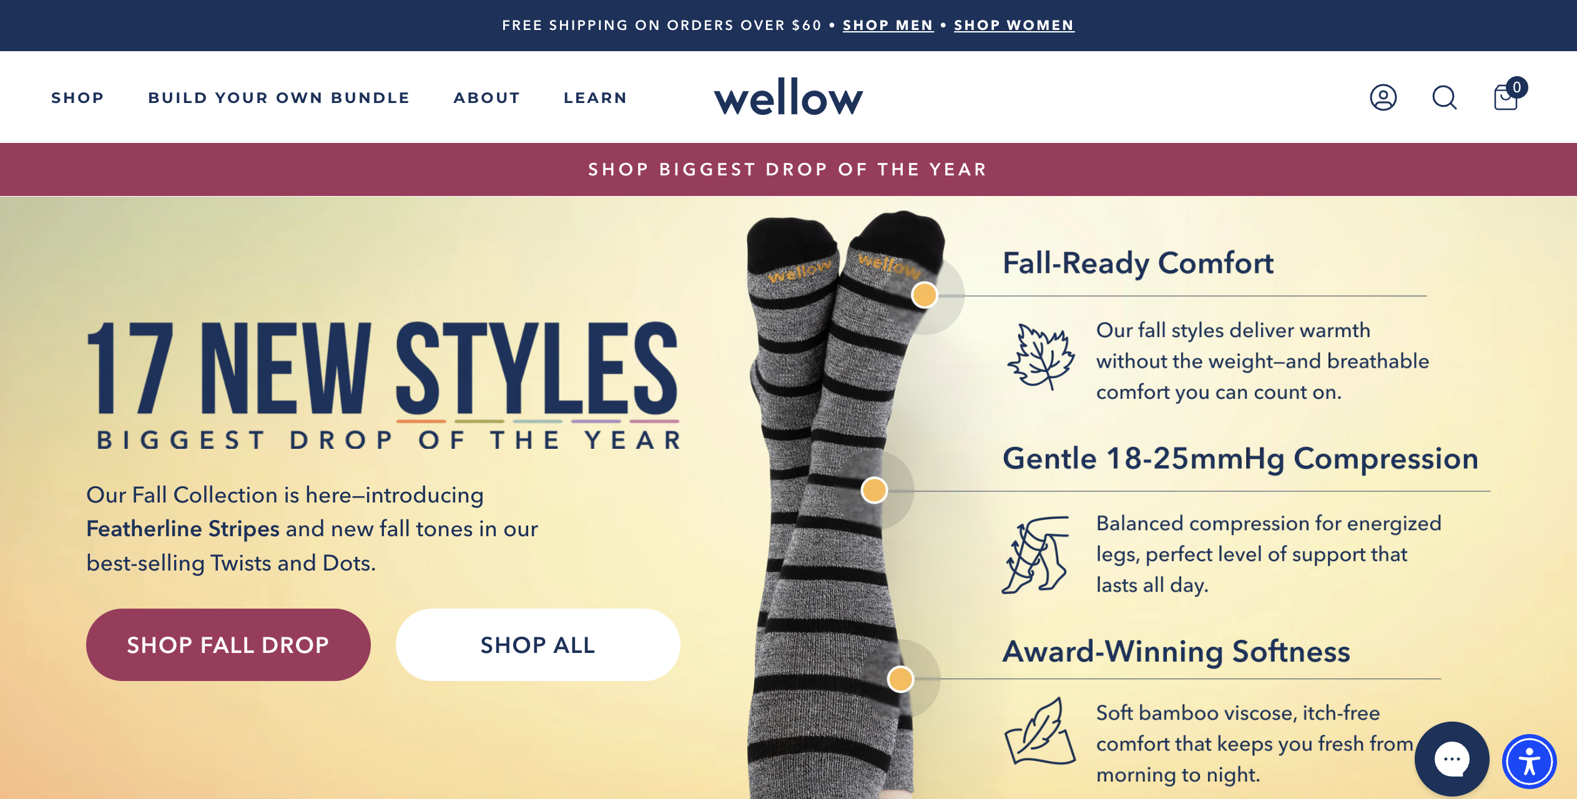Click the wellow logo
The height and width of the screenshot is (799, 1577).
[788, 97]
